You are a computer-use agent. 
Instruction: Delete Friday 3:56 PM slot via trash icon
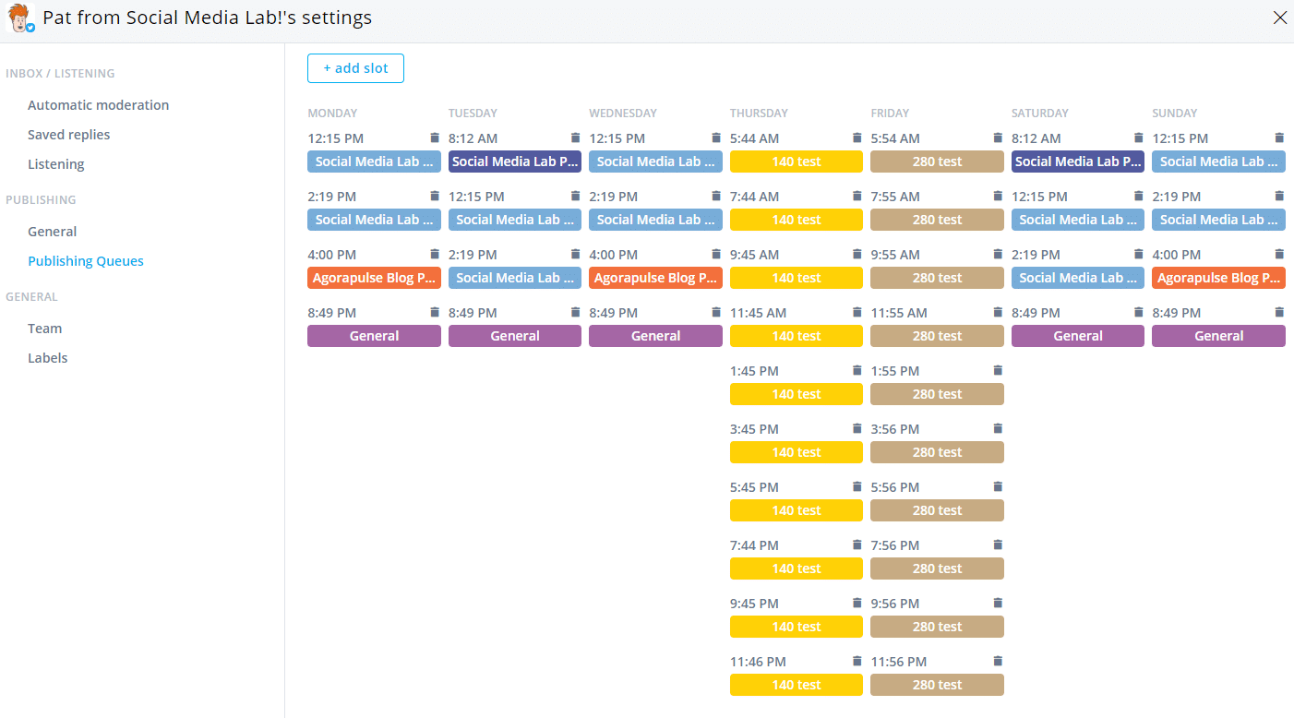point(998,428)
